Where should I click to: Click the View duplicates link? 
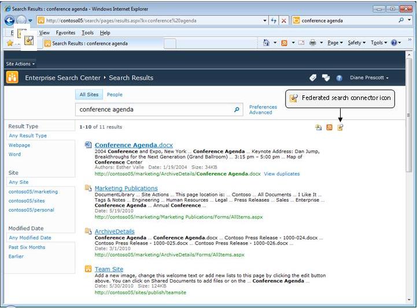[x=282, y=174]
